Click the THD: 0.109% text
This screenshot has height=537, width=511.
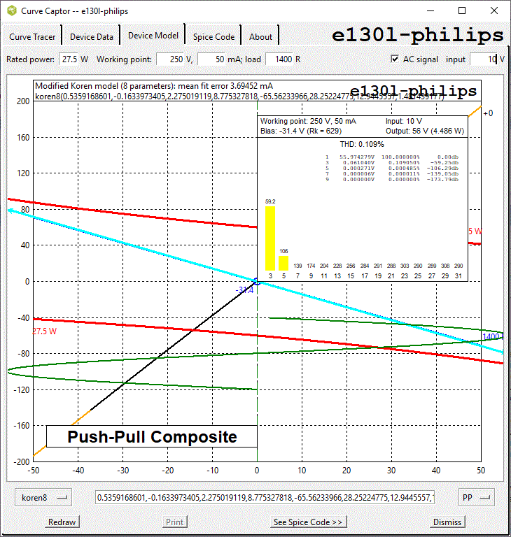[x=362, y=144]
